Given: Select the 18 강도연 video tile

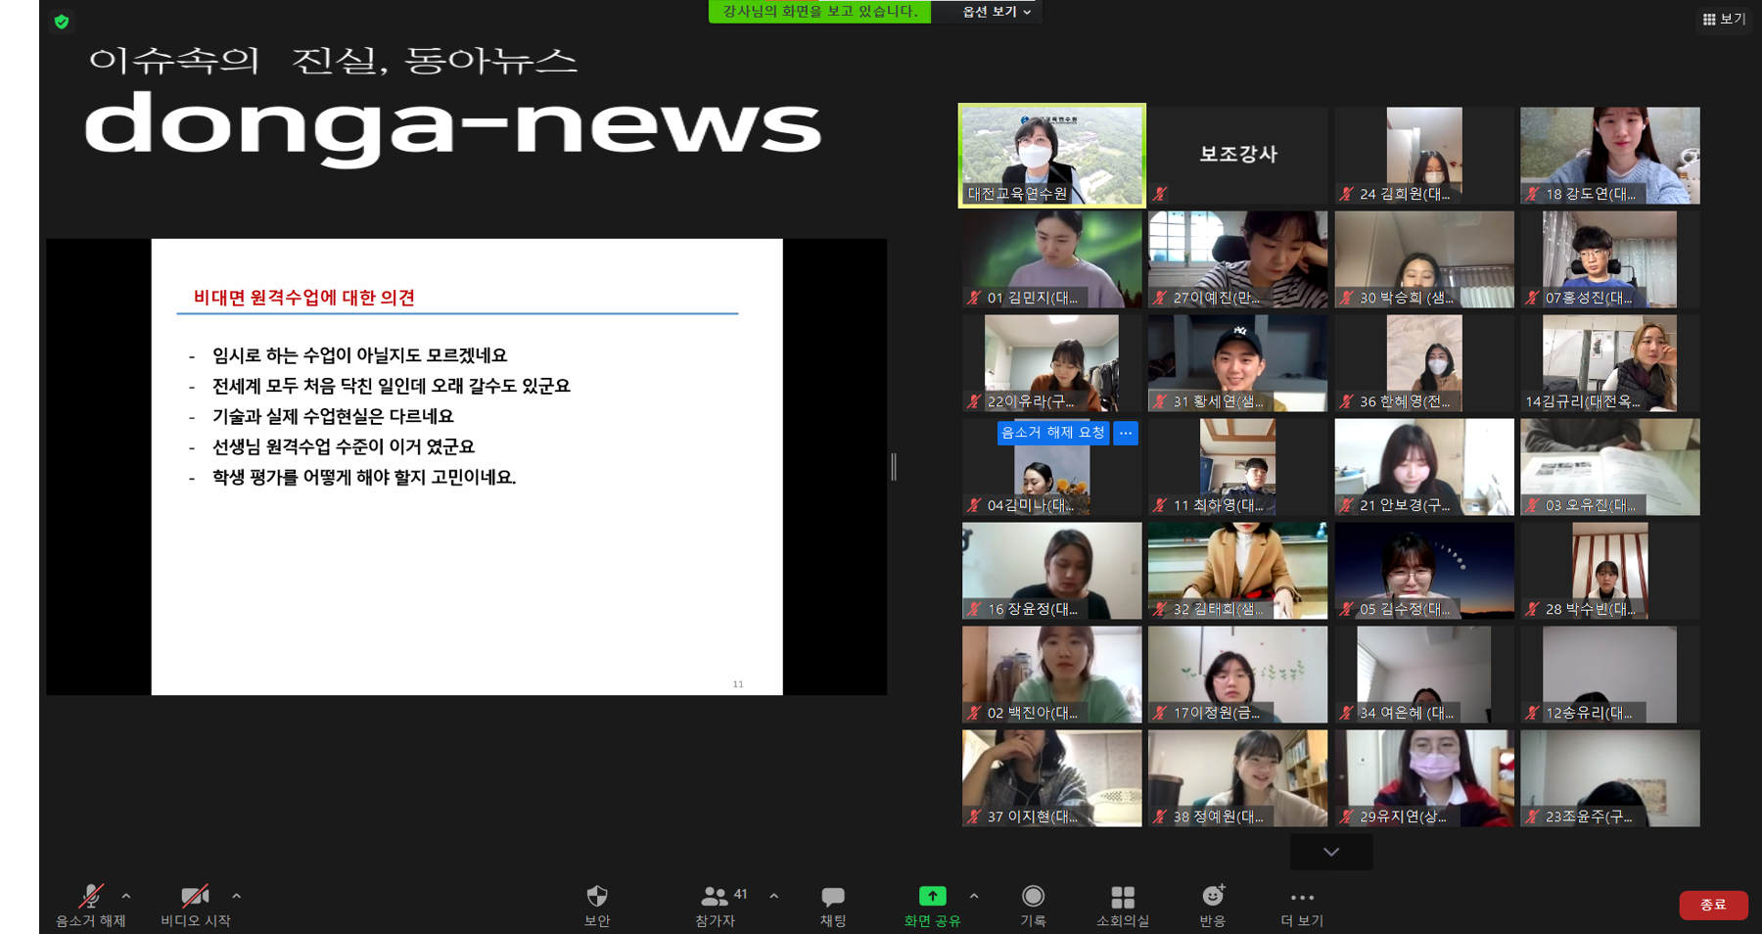Looking at the screenshot, I should coord(1610,156).
